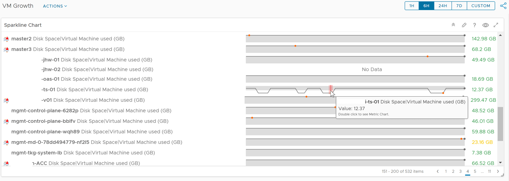The width and height of the screenshot is (509, 181).
Task: Open the widget help icon
Action: 474,25
